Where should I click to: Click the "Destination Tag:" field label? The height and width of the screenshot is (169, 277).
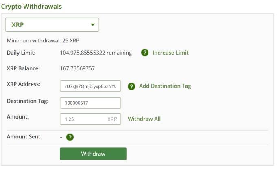click(28, 101)
